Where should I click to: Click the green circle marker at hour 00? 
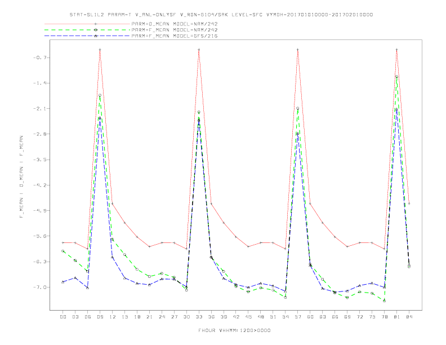63,251
